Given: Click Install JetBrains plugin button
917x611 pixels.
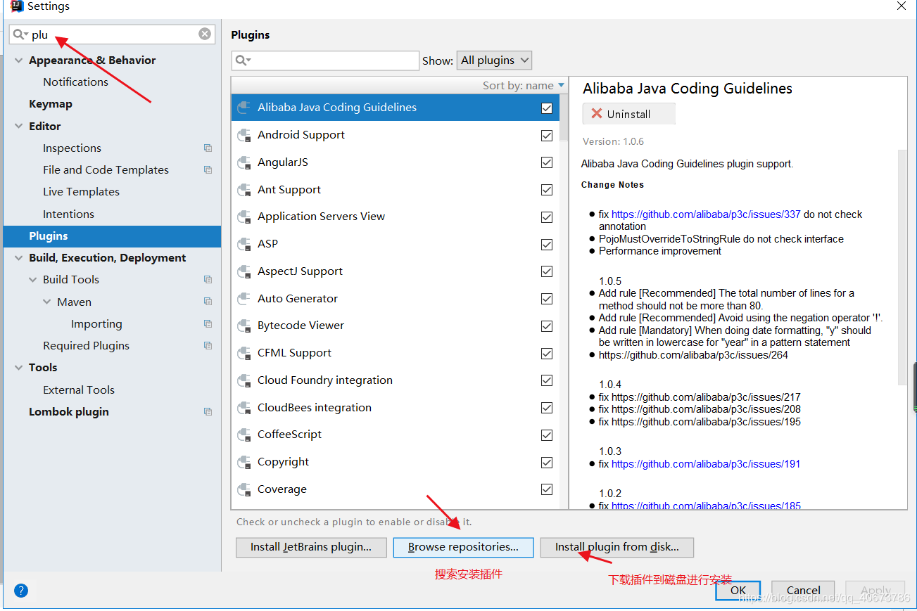Looking at the screenshot, I should tap(311, 547).
